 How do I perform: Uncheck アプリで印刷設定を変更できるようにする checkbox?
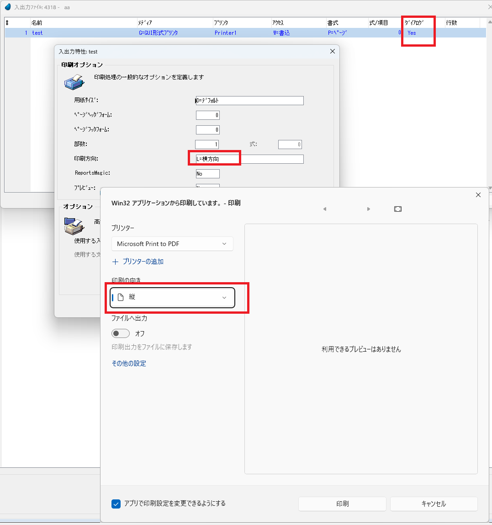(116, 504)
